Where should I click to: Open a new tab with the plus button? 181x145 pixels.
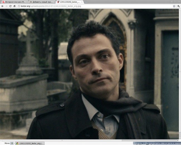coord(86,2)
